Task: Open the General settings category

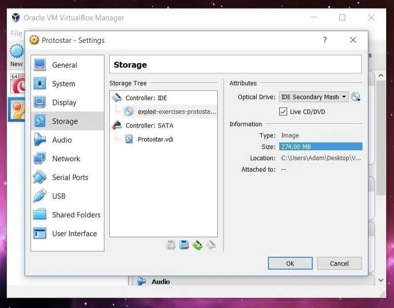Action: point(67,65)
